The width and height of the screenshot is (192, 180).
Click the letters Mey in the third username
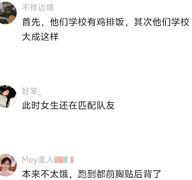[29, 160]
